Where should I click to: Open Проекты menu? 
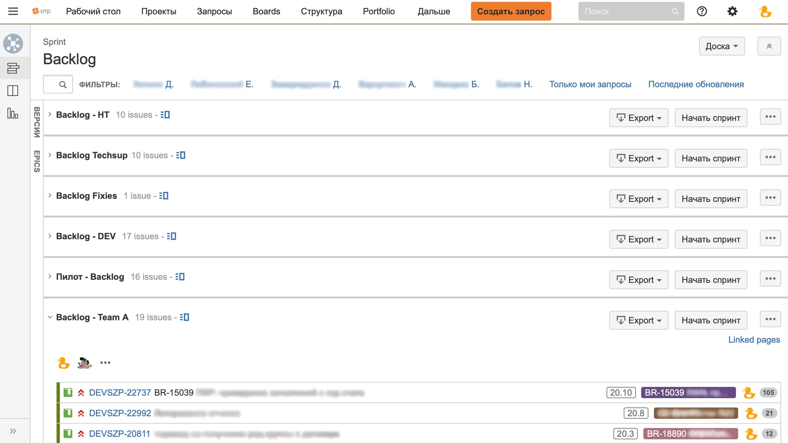[159, 11]
